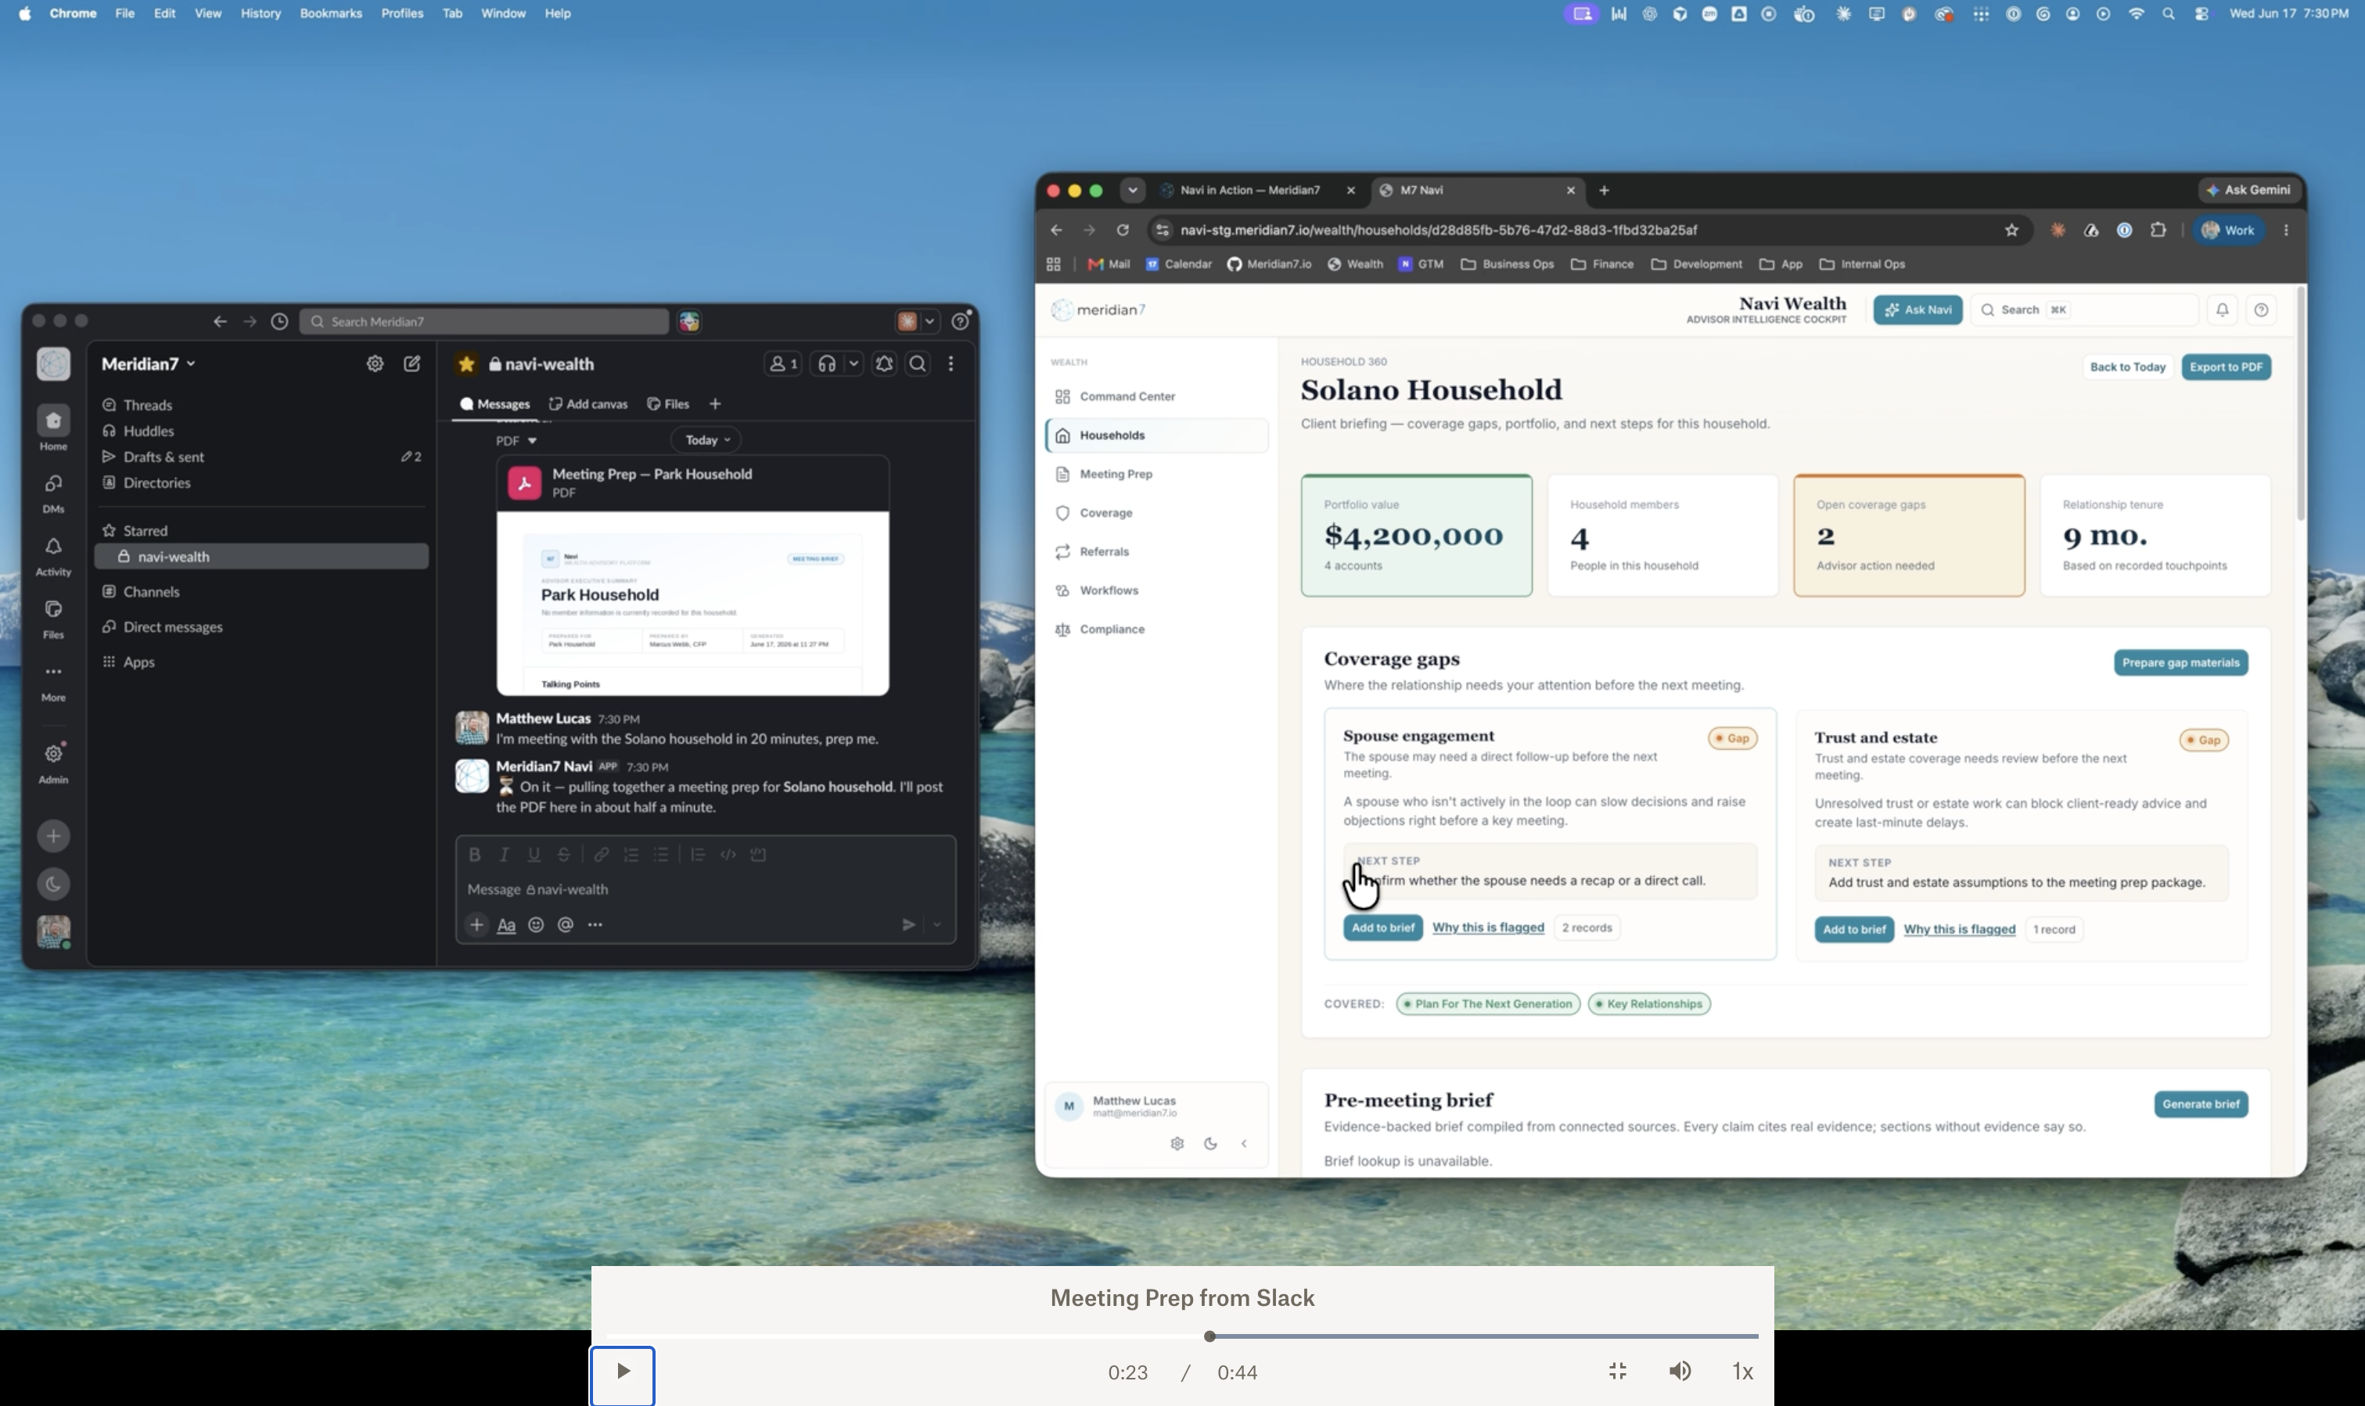Apply italic formatting in Slack composer
This screenshot has width=2365, height=1406.
(x=505, y=855)
